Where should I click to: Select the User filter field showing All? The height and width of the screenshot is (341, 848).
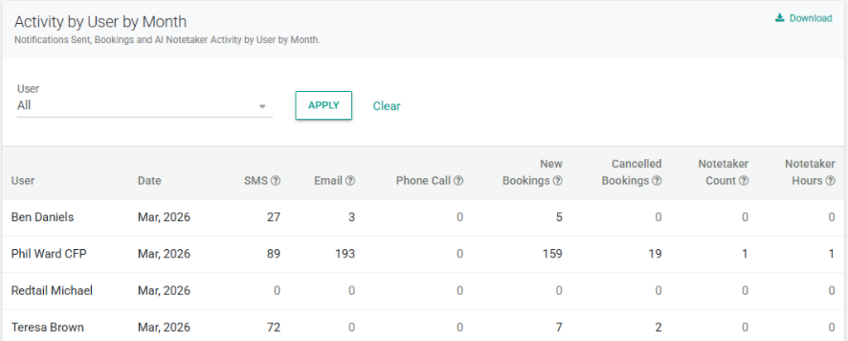click(132, 106)
